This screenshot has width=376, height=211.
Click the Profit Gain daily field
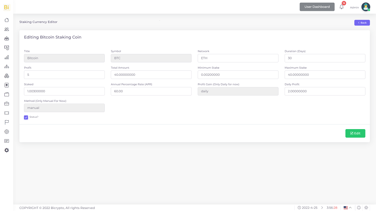pyautogui.click(x=238, y=91)
